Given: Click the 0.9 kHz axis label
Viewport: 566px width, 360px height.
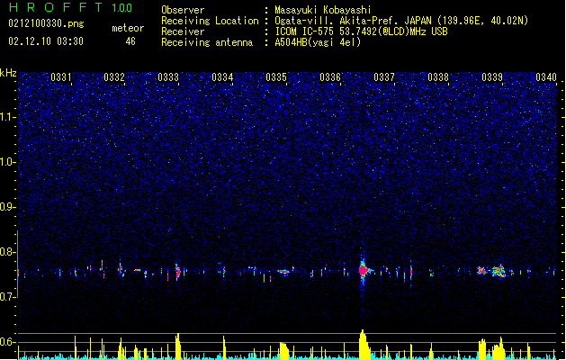Looking at the screenshot, I should click(x=8, y=207).
